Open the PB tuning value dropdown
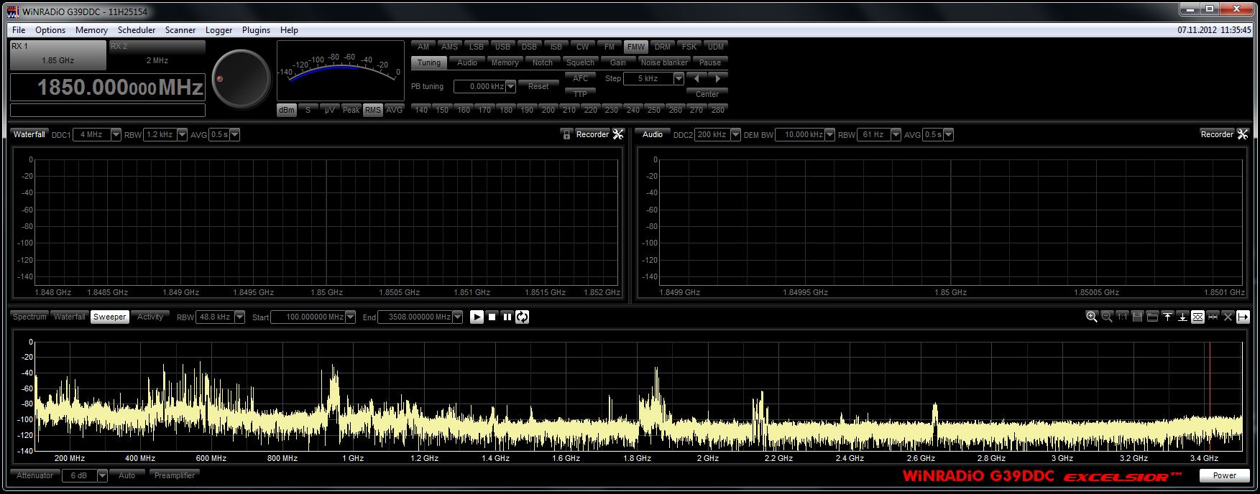The height and width of the screenshot is (494, 1260). coord(511,86)
